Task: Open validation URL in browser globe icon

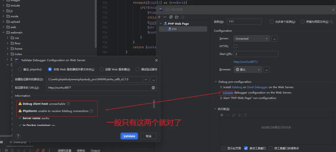Action: [x=153, y=88]
